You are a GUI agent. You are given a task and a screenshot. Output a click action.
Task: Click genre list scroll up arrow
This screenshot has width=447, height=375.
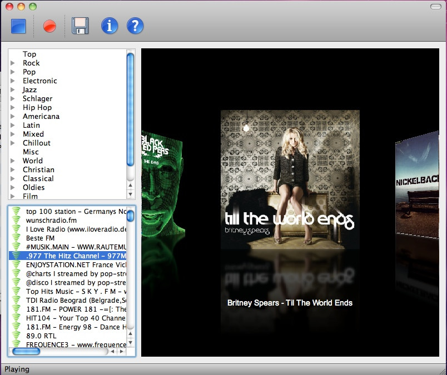[x=130, y=185]
